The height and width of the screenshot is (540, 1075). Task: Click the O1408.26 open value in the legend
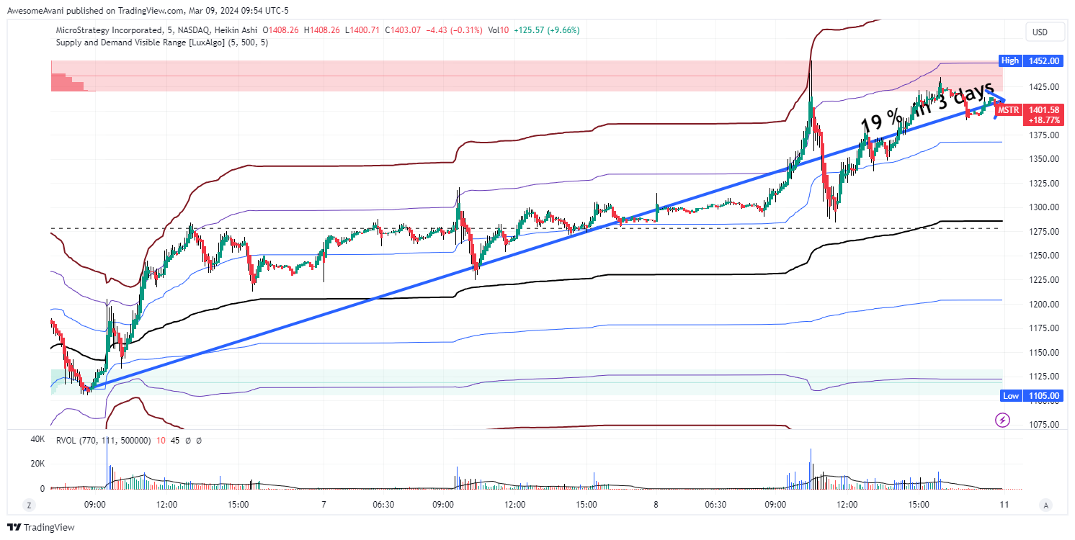282,30
